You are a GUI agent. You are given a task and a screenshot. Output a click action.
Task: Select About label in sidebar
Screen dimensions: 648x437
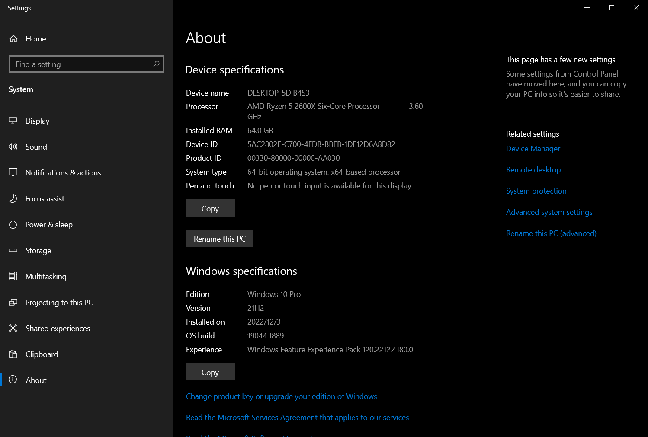click(x=36, y=380)
